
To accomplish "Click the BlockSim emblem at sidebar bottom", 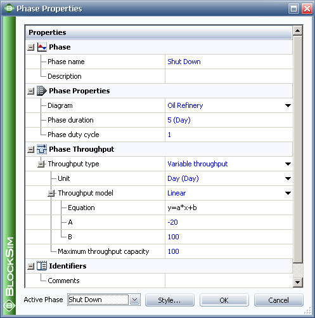I will (x=9, y=306).
